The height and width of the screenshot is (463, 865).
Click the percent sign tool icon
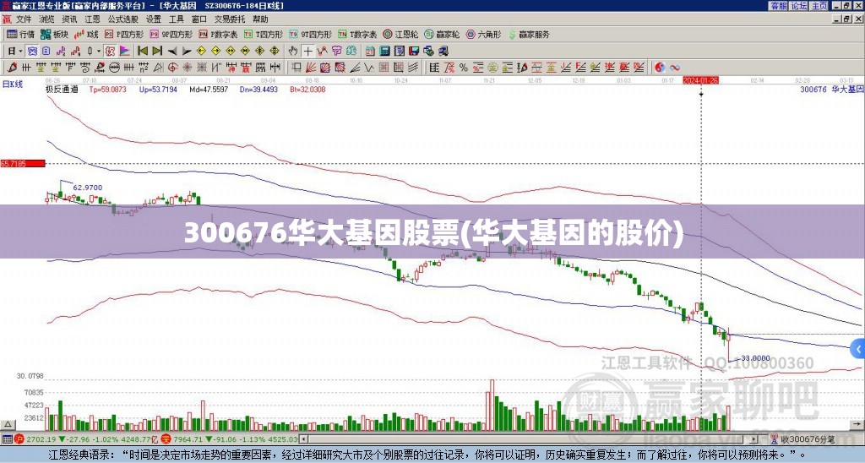click(464, 68)
